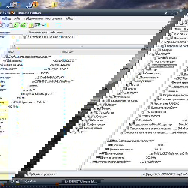This screenshot has height=188, width=188.
Task: Open the Предпочитани menu
Action: pos(34,18)
